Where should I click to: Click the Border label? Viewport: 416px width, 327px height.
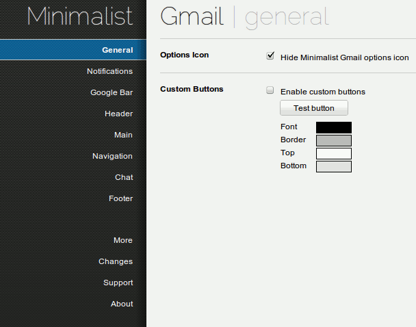tap(293, 140)
